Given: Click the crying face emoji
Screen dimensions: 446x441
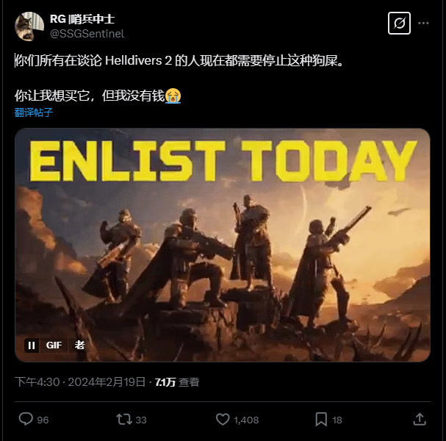Looking at the screenshot, I should point(173,96).
